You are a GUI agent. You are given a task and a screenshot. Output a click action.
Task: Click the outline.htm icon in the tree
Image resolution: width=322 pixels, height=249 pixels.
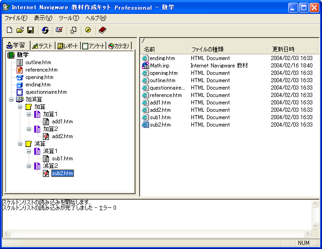click(x=19, y=62)
